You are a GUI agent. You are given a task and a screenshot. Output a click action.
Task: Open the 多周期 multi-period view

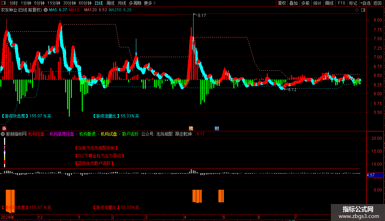[x=135, y=3]
